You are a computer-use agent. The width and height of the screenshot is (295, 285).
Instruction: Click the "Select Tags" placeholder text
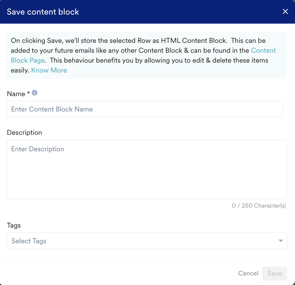point(29,241)
